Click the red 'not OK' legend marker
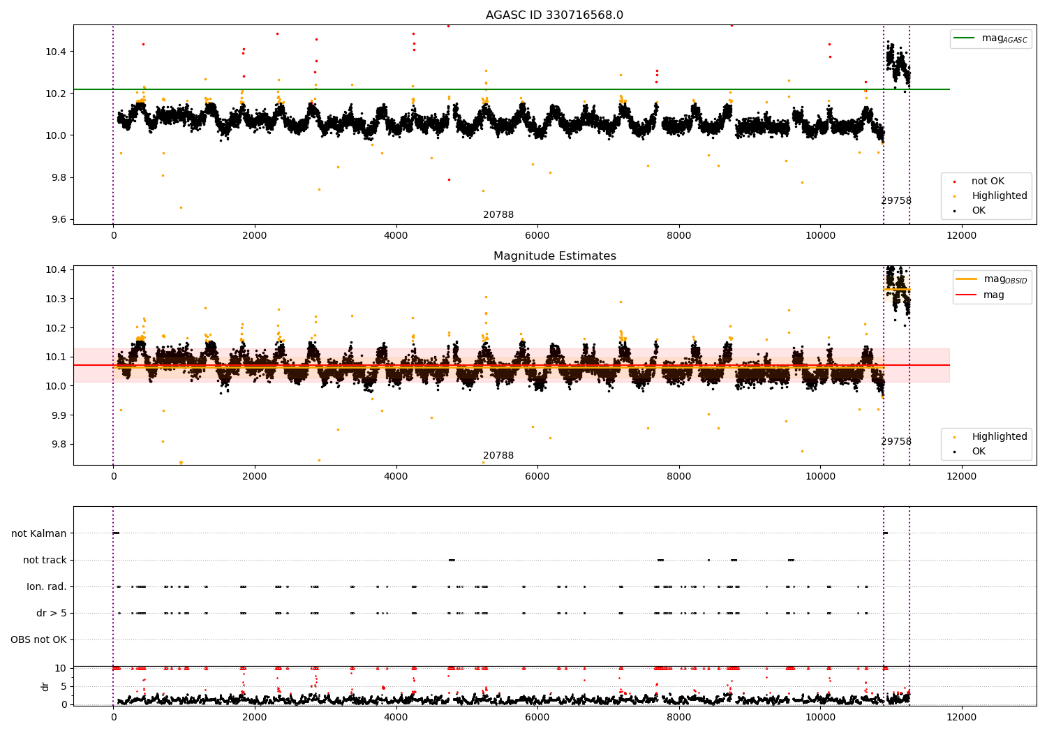This screenshot has height=733, width=1047. (x=954, y=182)
